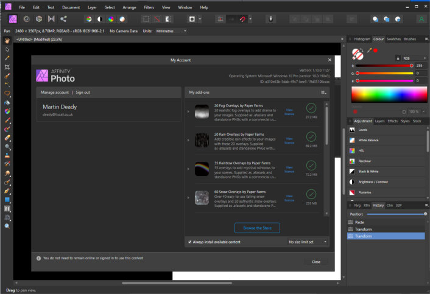Open the Units Millimetres dropdown
The height and width of the screenshot is (294, 430).
[x=171, y=30]
